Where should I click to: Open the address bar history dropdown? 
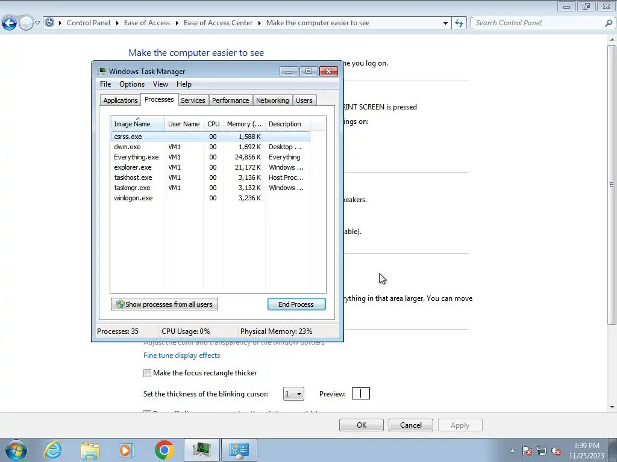(x=445, y=23)
